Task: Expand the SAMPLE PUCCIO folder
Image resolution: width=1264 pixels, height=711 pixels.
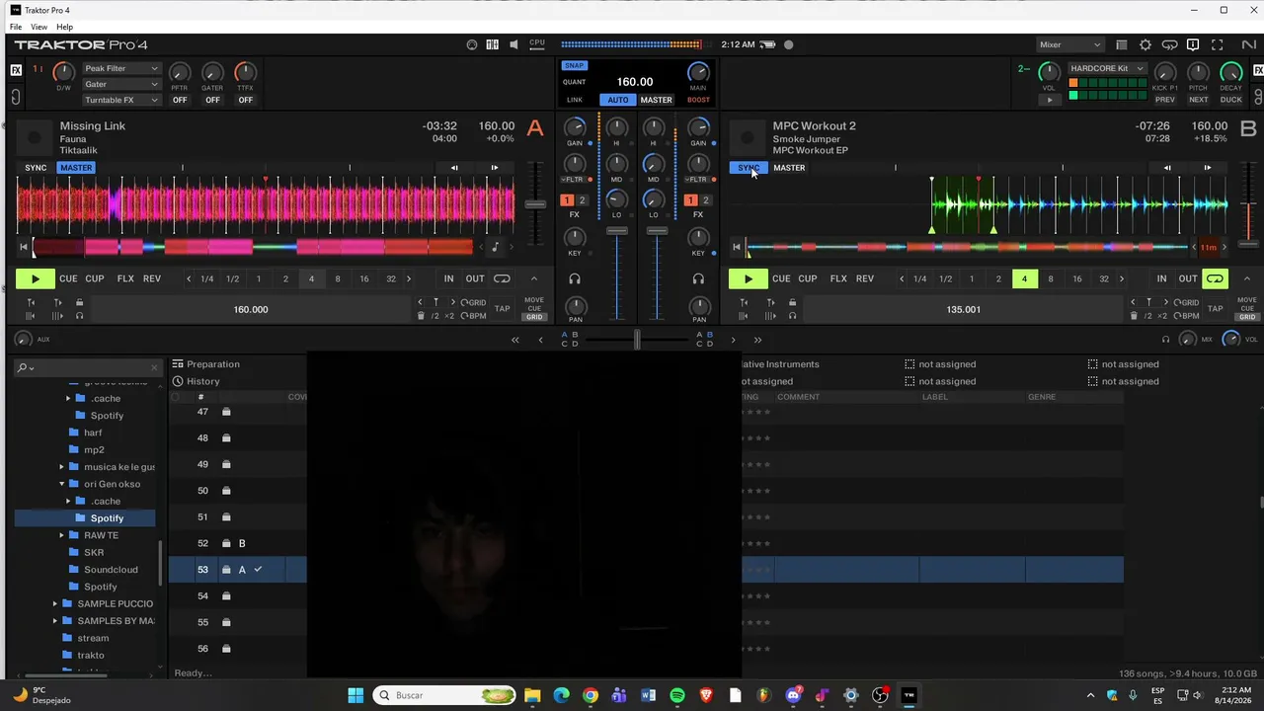Action: (55, 603)
